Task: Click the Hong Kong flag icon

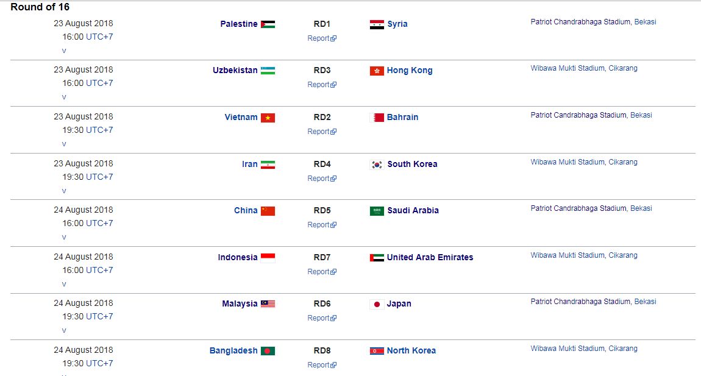Action: pos(377,71)
